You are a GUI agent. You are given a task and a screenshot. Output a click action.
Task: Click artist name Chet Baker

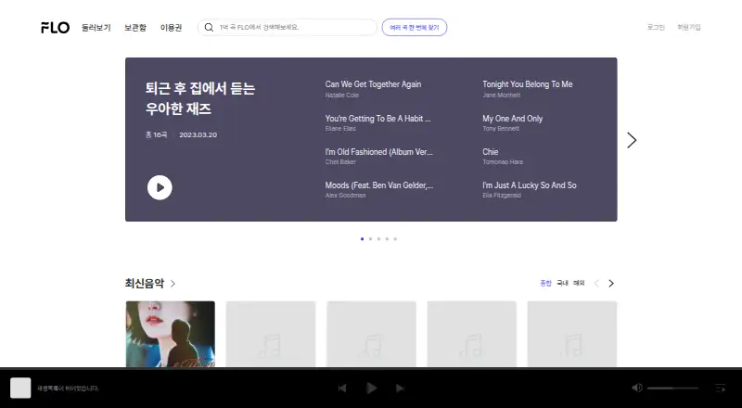[x=340, y=162]
